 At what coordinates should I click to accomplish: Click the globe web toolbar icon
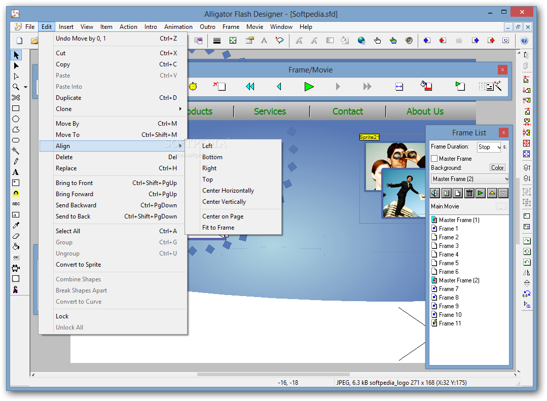tap(361, 41)
